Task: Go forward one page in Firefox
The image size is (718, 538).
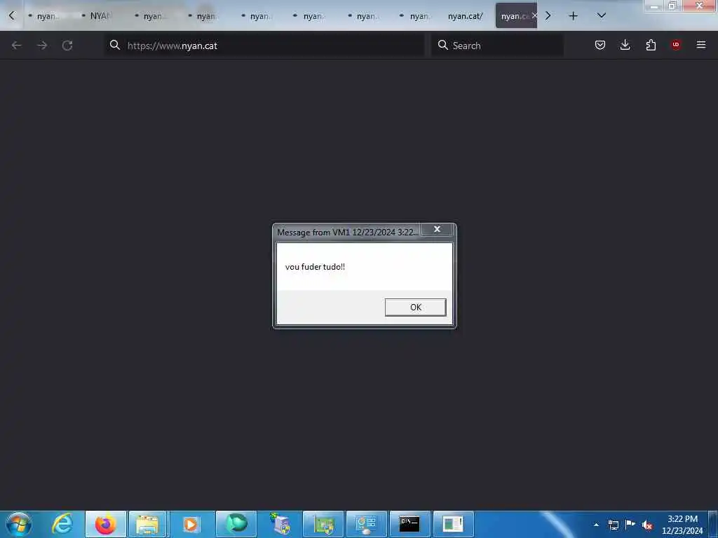Action: click(42, 46)
